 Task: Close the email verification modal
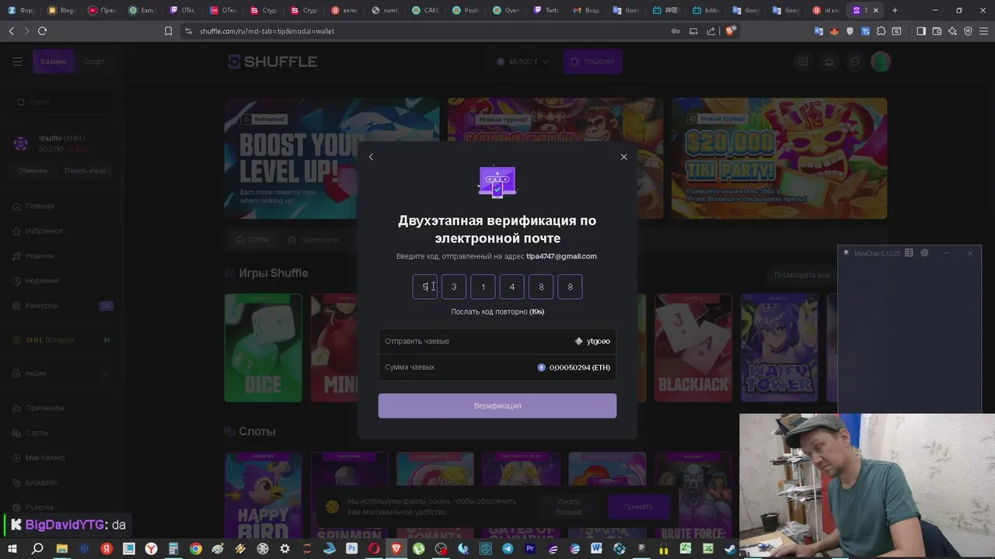pyautogui.click(x=623, y=157)
